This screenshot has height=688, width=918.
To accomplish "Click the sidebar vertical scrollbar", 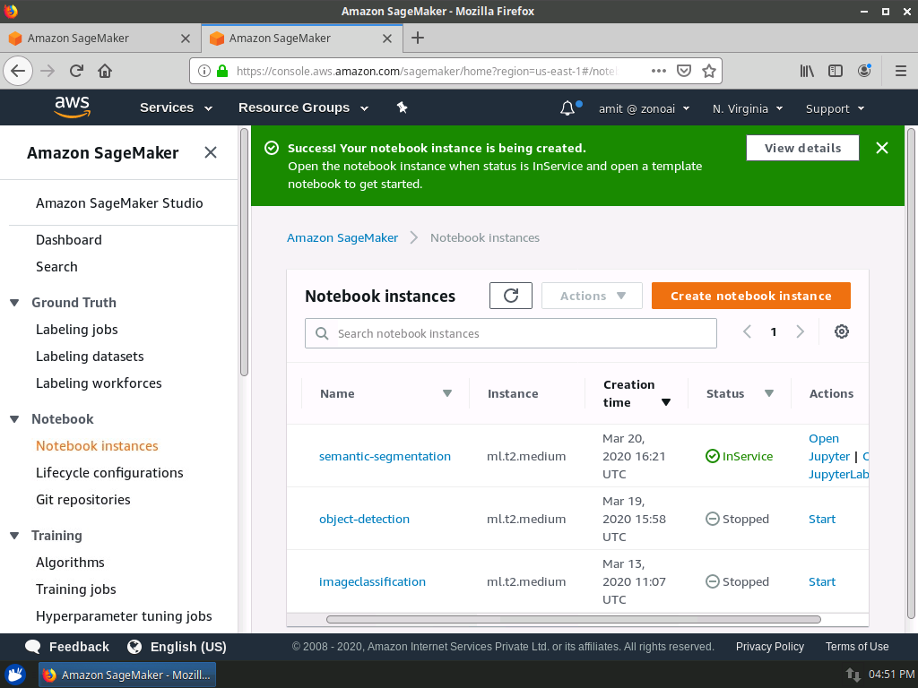I will 244,254.
